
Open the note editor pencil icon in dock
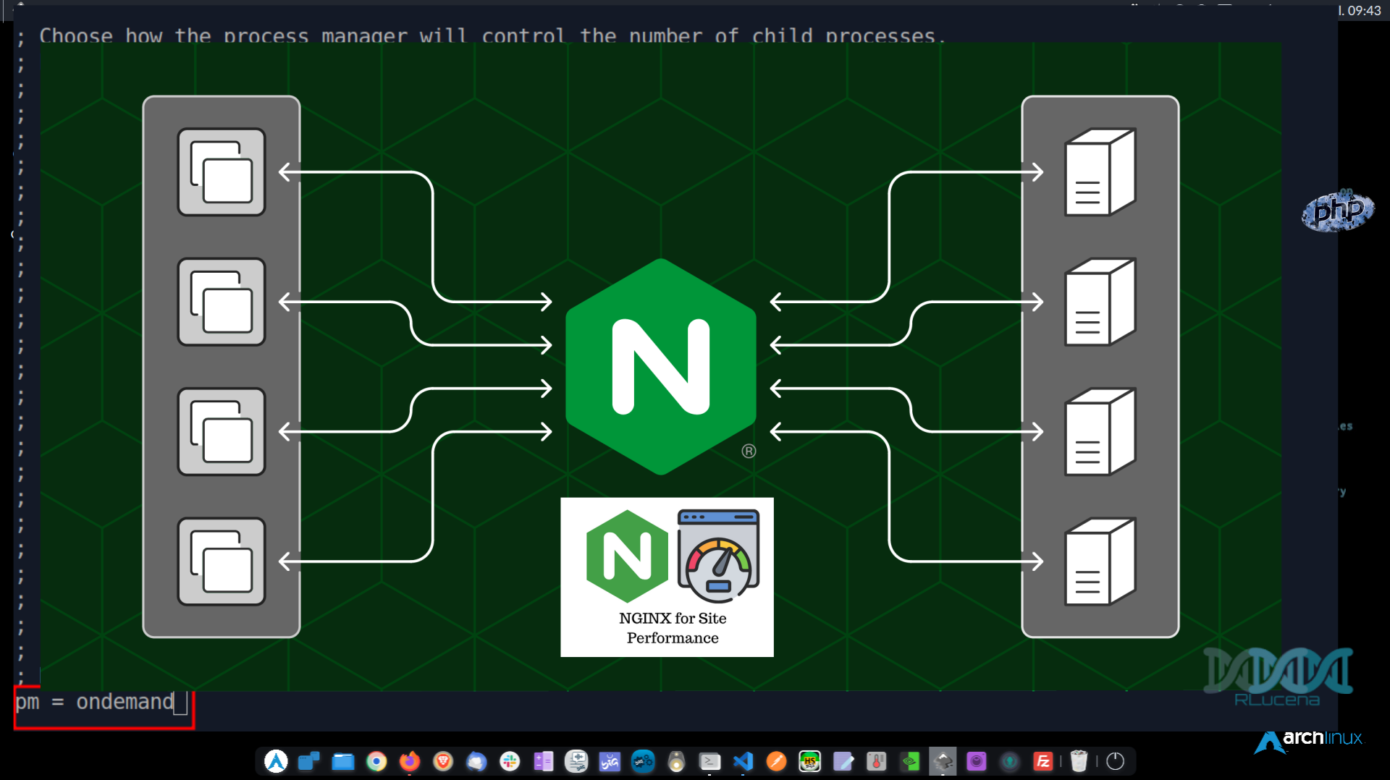pyautogui.click(x=843, y=761)
